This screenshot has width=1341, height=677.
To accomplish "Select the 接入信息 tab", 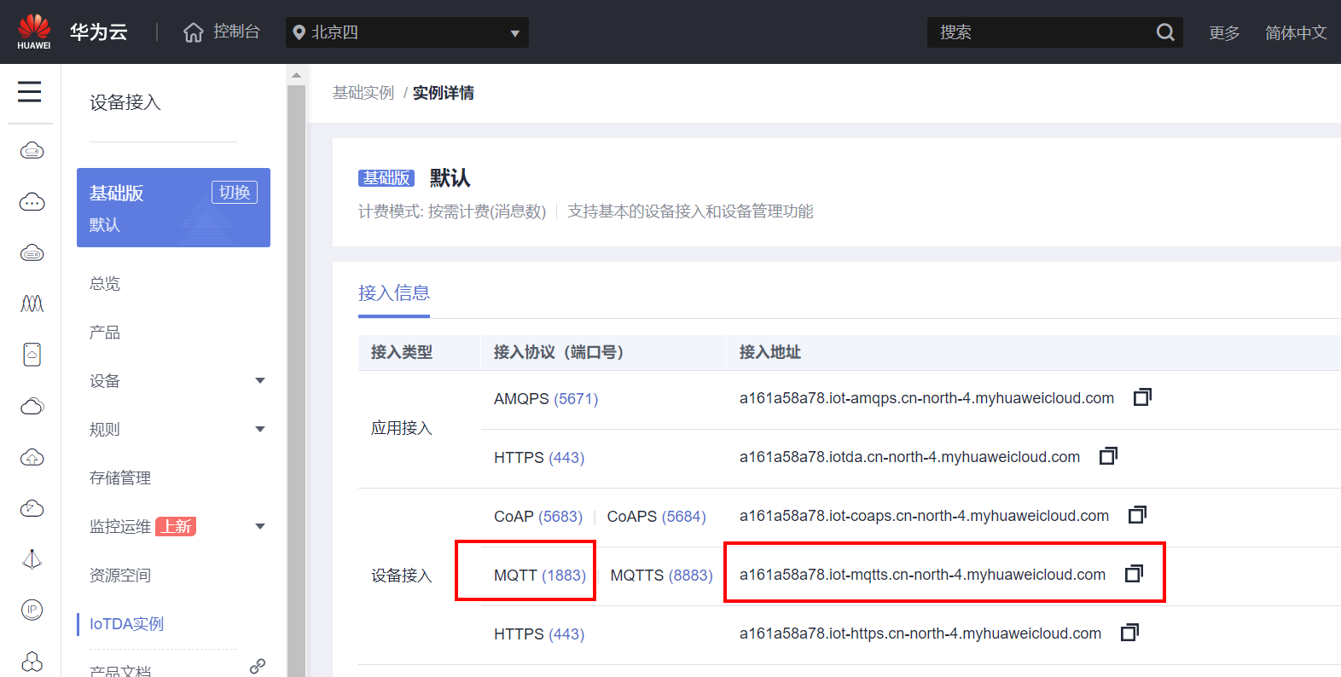I will [393, 293].
